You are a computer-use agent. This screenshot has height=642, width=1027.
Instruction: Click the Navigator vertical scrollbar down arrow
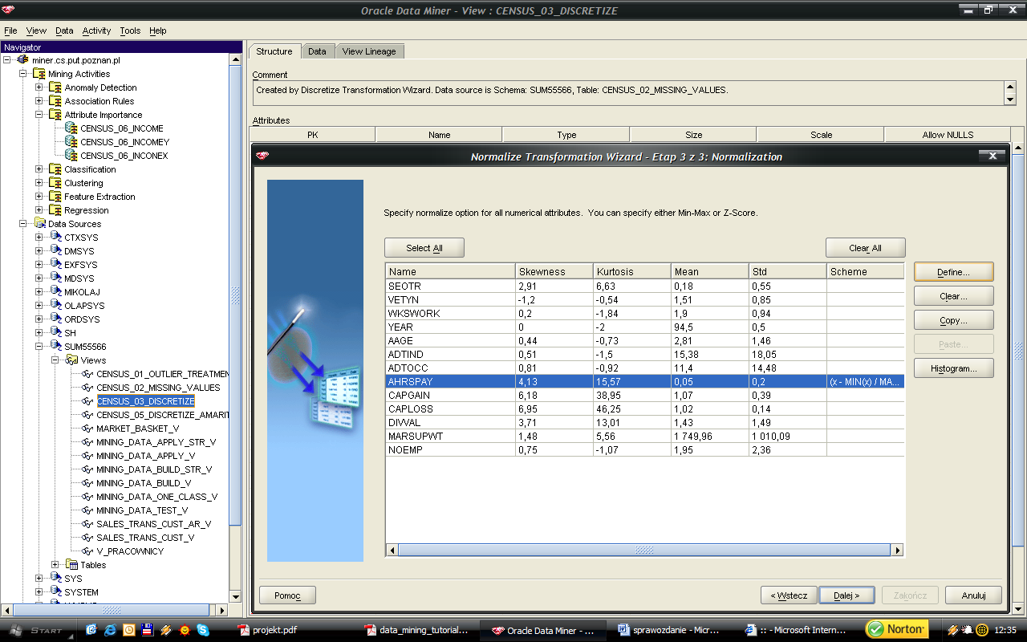(x=235, y=597)
